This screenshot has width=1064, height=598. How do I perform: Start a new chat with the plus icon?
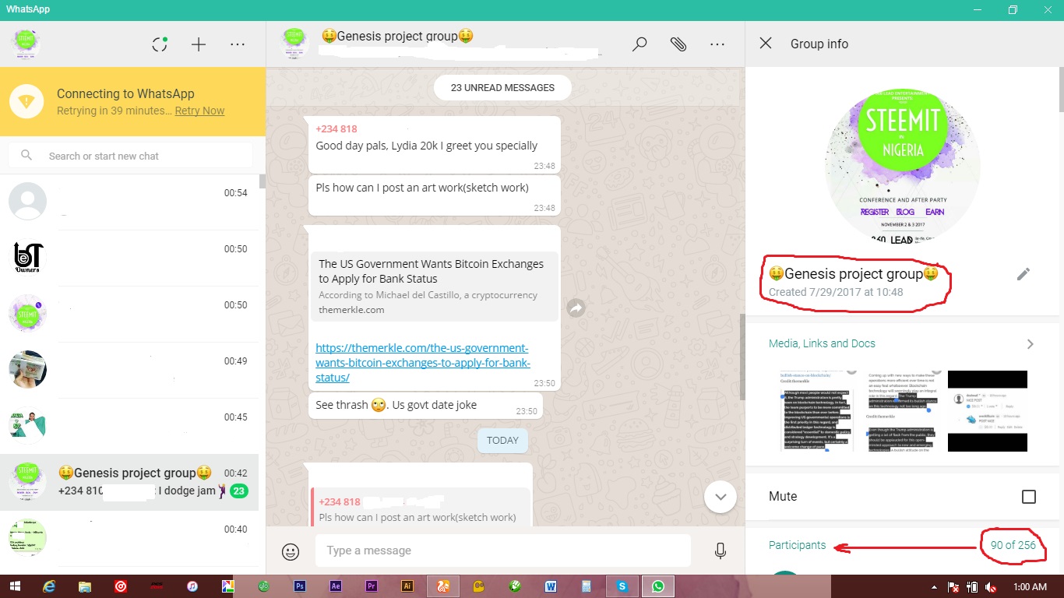coord(199,44)
